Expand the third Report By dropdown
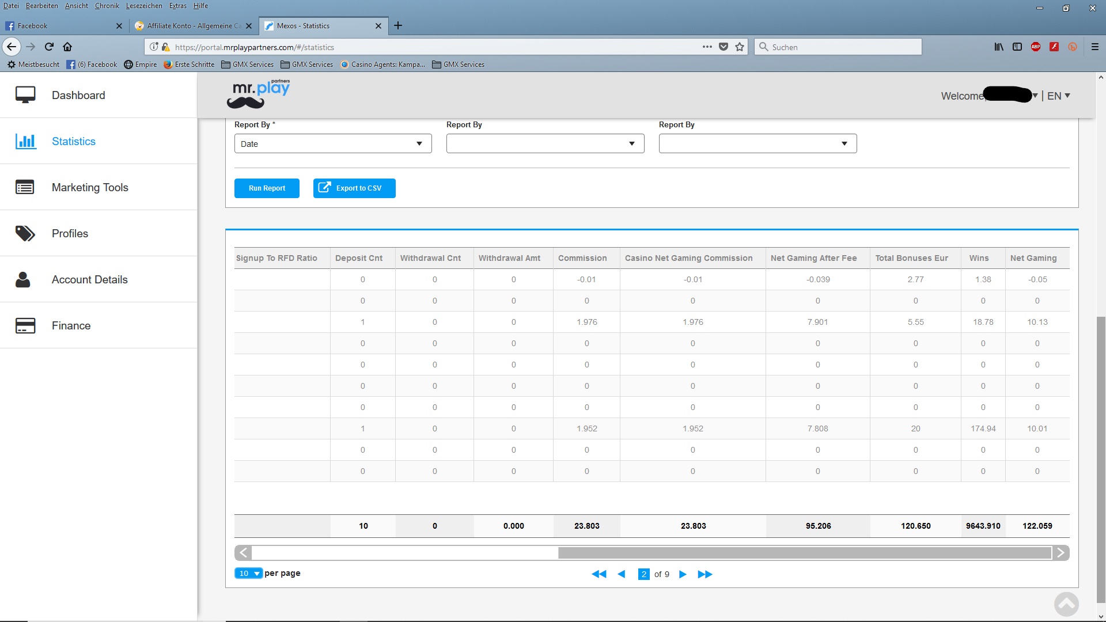The image size is (1106, 622). [757, 143]
